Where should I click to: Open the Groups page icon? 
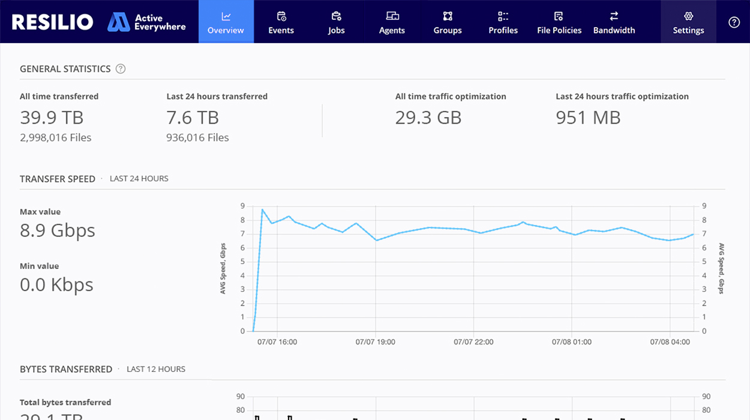tap(447, 17)
